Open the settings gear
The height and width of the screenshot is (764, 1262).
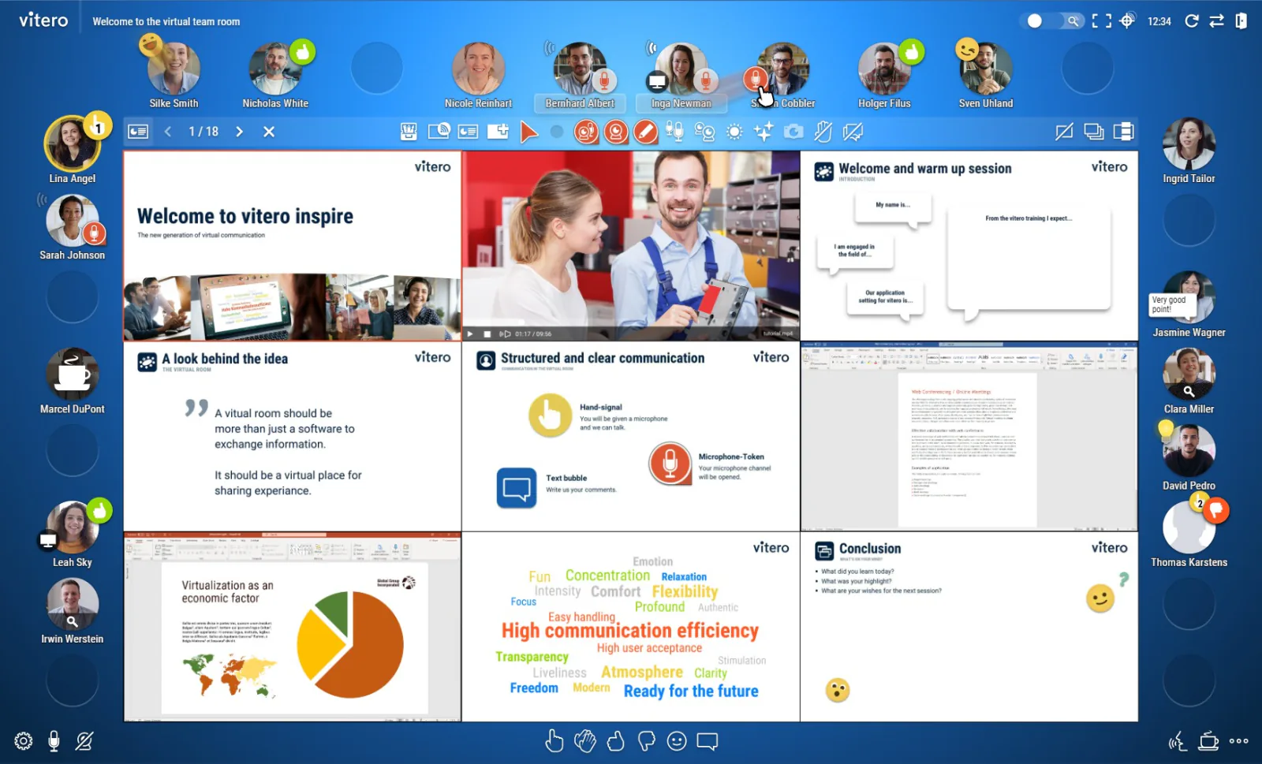click(x=24, y=741)
